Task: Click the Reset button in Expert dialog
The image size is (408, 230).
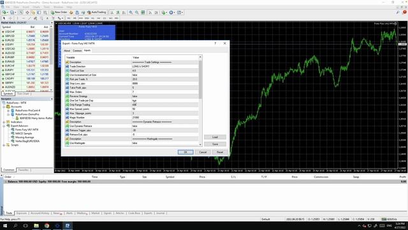Action: [220, 152]
